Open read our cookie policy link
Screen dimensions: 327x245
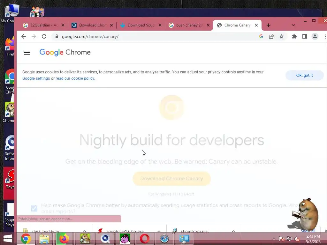pos(75,78)
